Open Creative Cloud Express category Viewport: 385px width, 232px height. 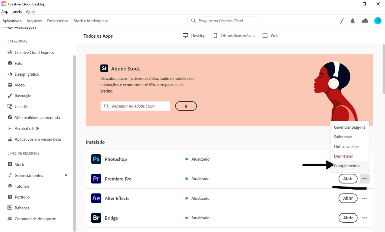click(x=31, y=52)
